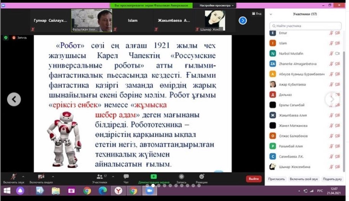Open Yandex Browser in taskbar

(118, 191)
